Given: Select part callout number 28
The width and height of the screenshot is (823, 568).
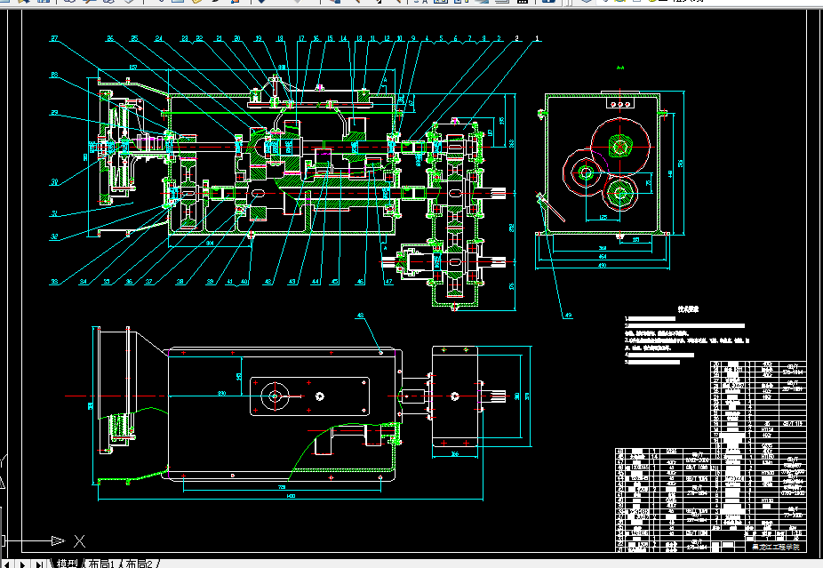Looking at the screenshot, I should coord(54,75).
